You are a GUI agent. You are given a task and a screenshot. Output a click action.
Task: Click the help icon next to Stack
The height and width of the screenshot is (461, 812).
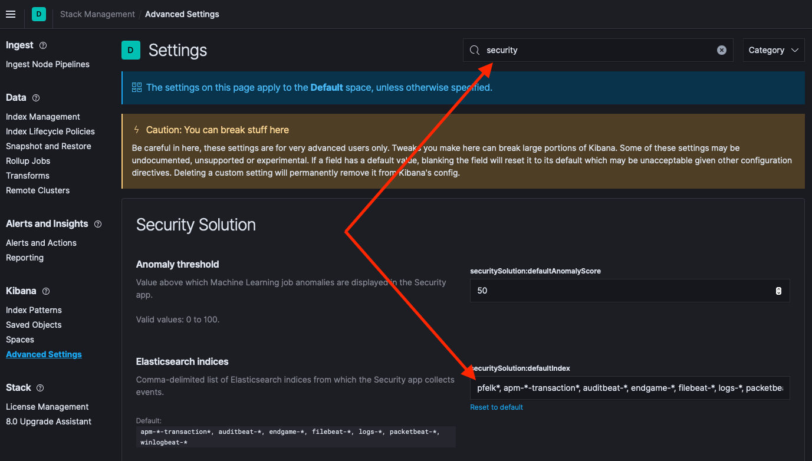point(40,388)
